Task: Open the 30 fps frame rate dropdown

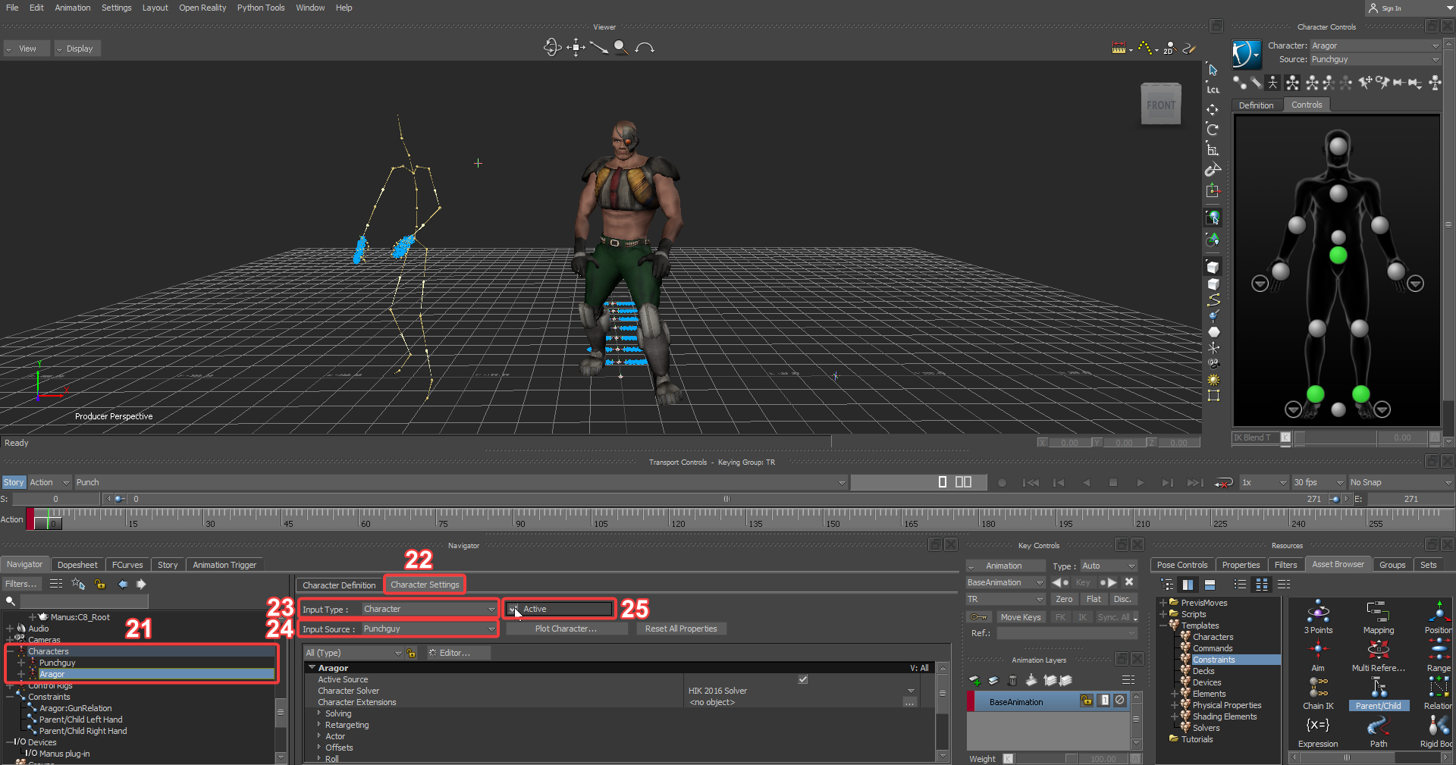Action: coord(1318,482)
